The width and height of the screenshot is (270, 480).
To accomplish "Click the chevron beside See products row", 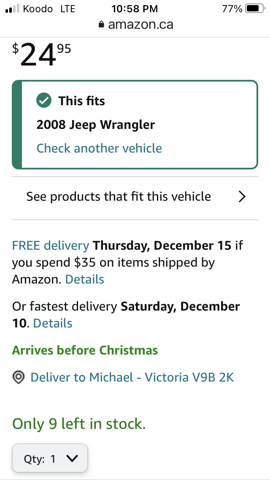I will point(242,196).
